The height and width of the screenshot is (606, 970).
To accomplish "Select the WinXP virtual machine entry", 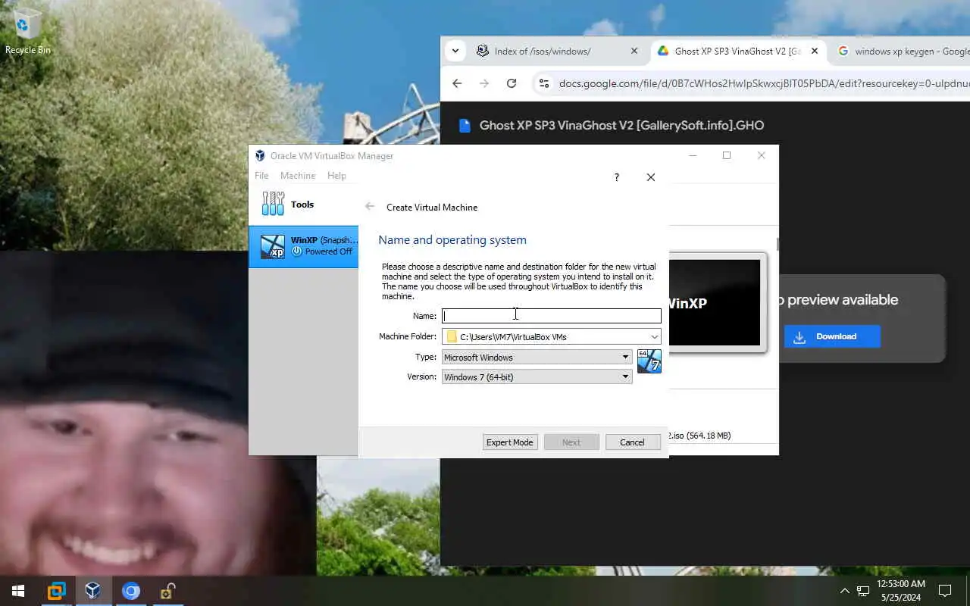I will 304,246.
